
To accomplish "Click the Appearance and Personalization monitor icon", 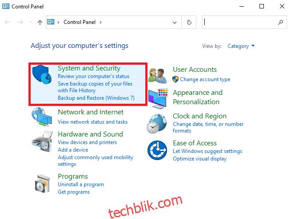I will click(158, 98).
